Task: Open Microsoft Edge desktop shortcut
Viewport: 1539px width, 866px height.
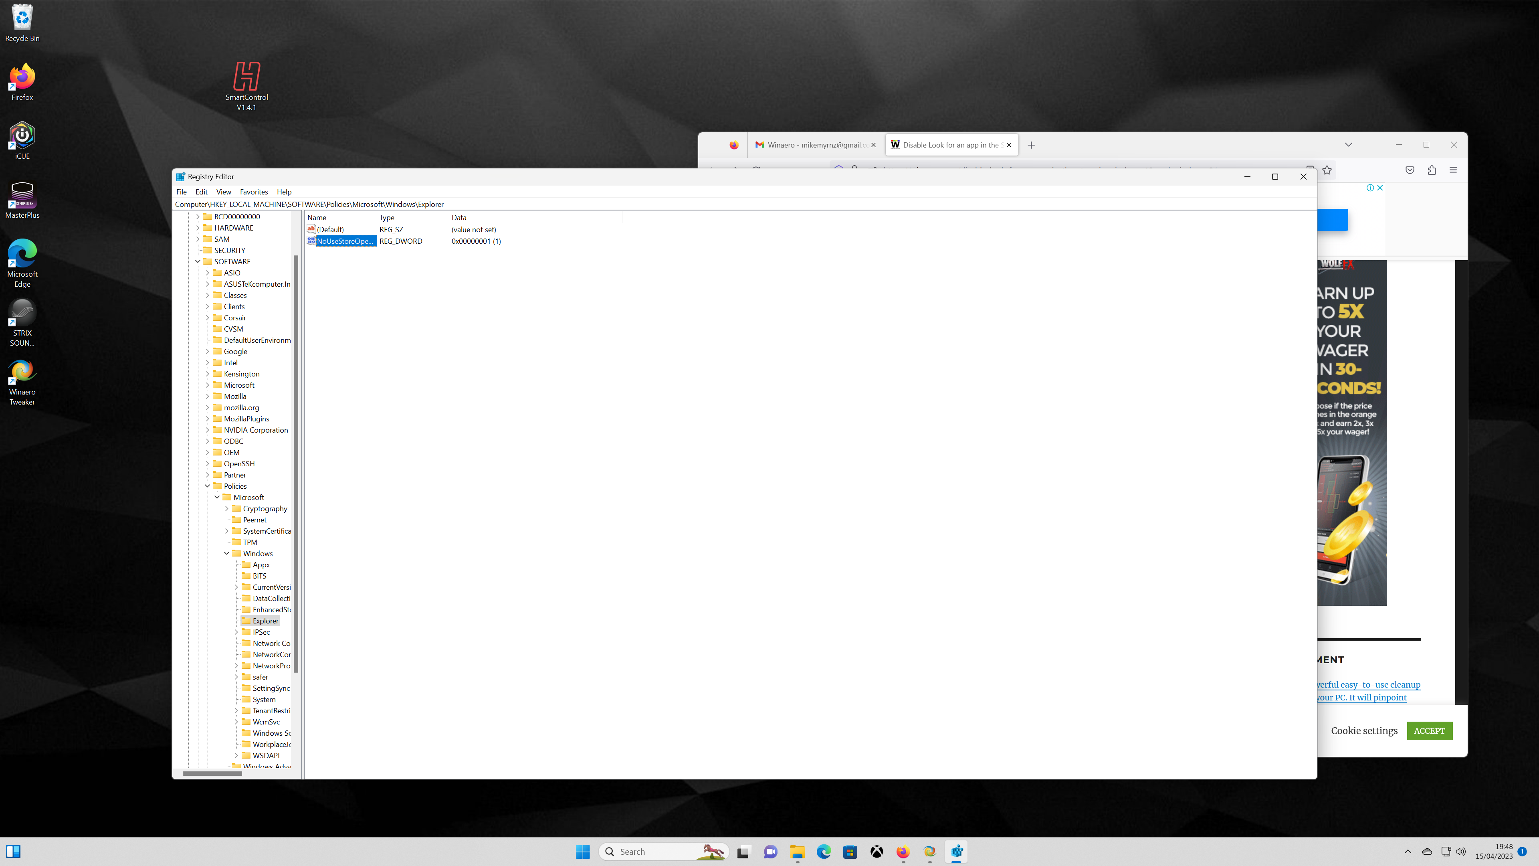Action: point(22,263)
